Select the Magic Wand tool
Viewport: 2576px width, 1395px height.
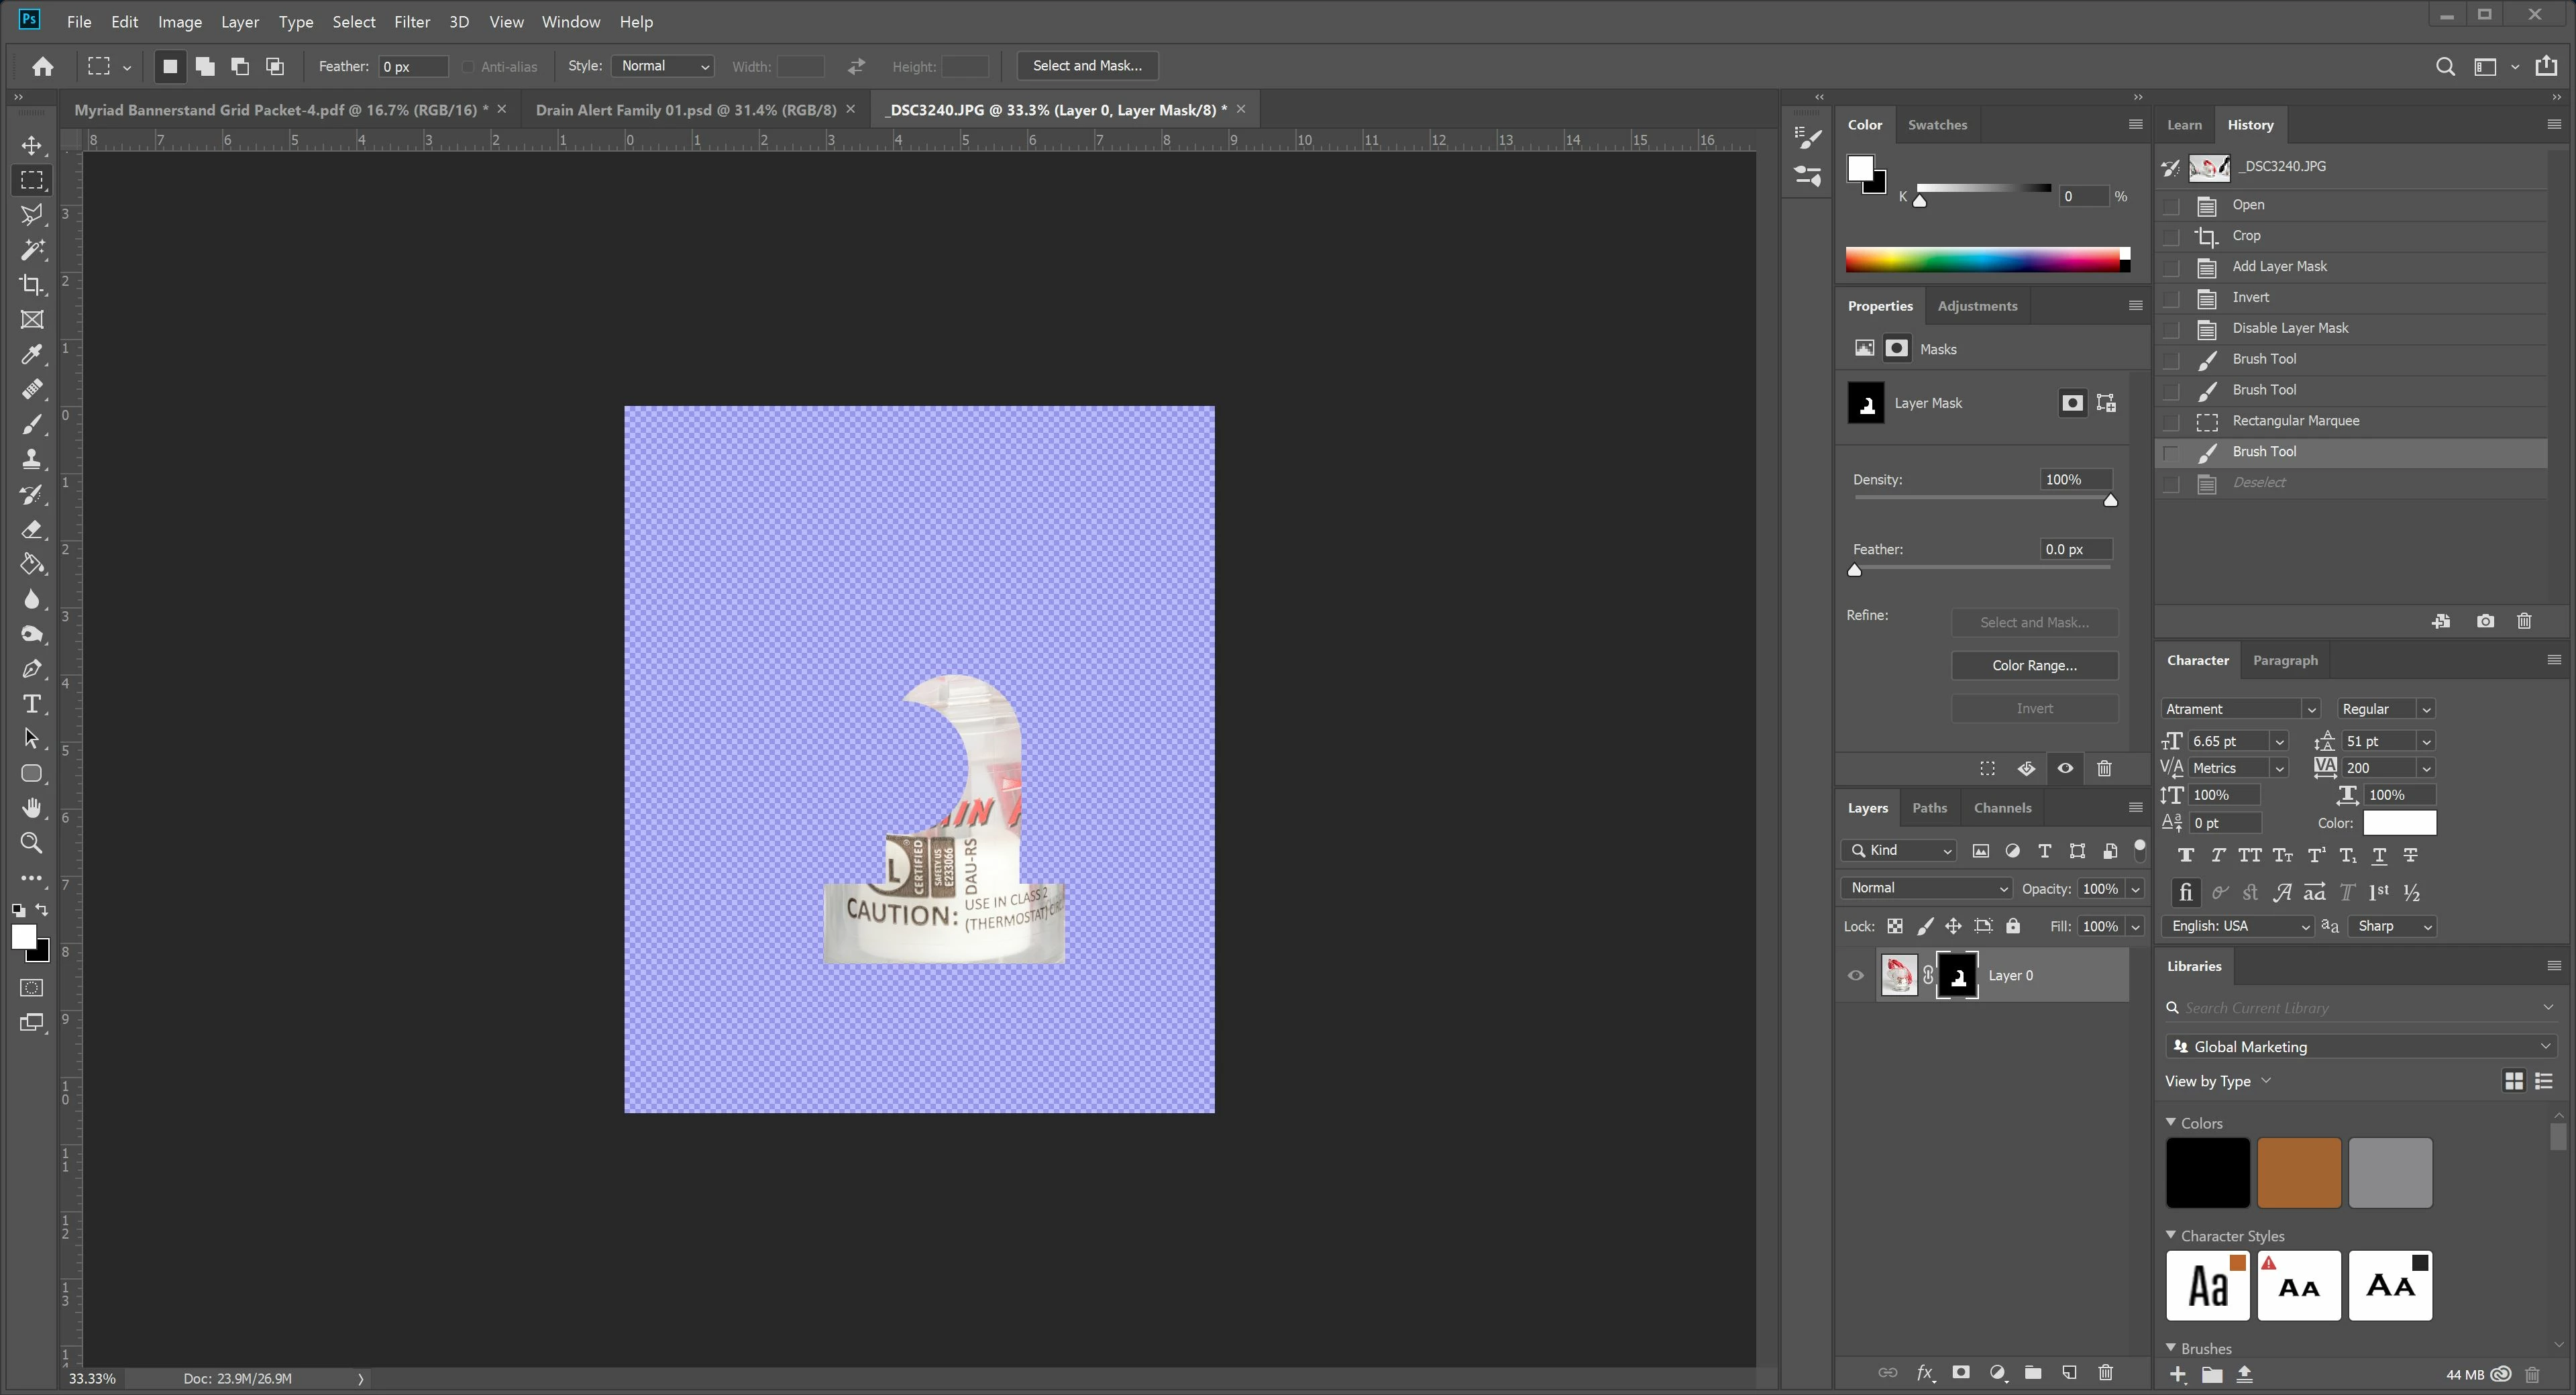(x=32, y=250)
